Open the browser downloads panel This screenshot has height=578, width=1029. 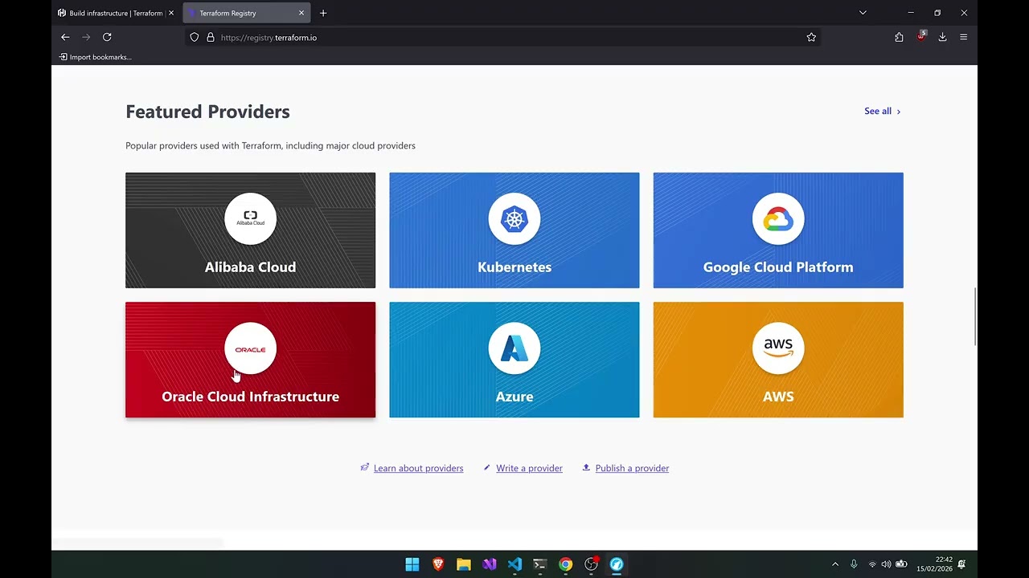pyautogui.click(x=942, y=37)
